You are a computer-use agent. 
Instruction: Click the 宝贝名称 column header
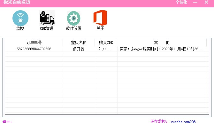(79, 42)
